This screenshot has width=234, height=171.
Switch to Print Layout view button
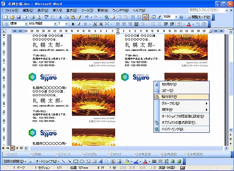12,148
